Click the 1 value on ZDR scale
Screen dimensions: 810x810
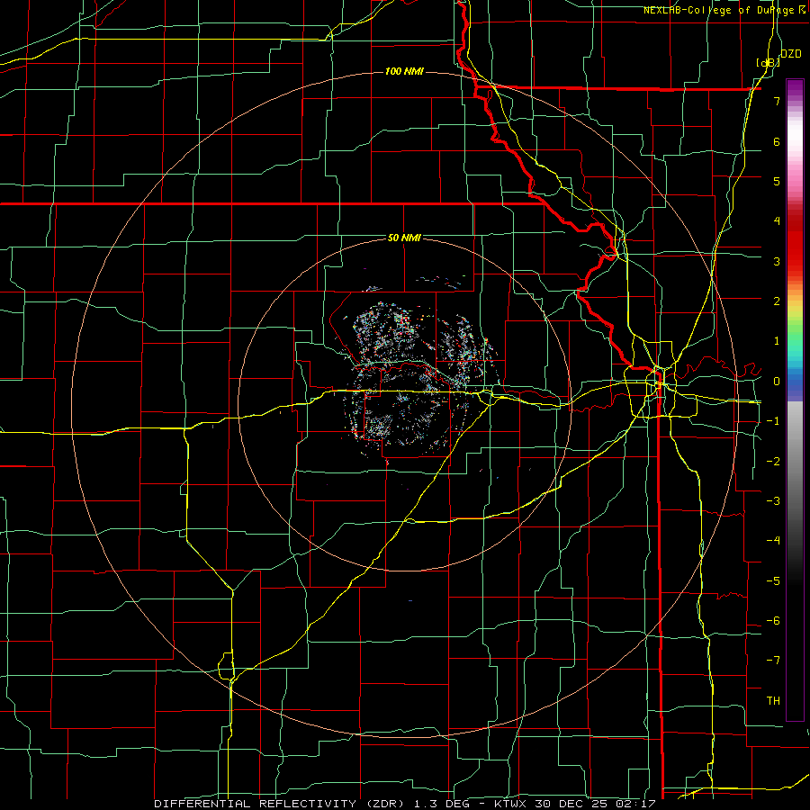coord(777,341)
